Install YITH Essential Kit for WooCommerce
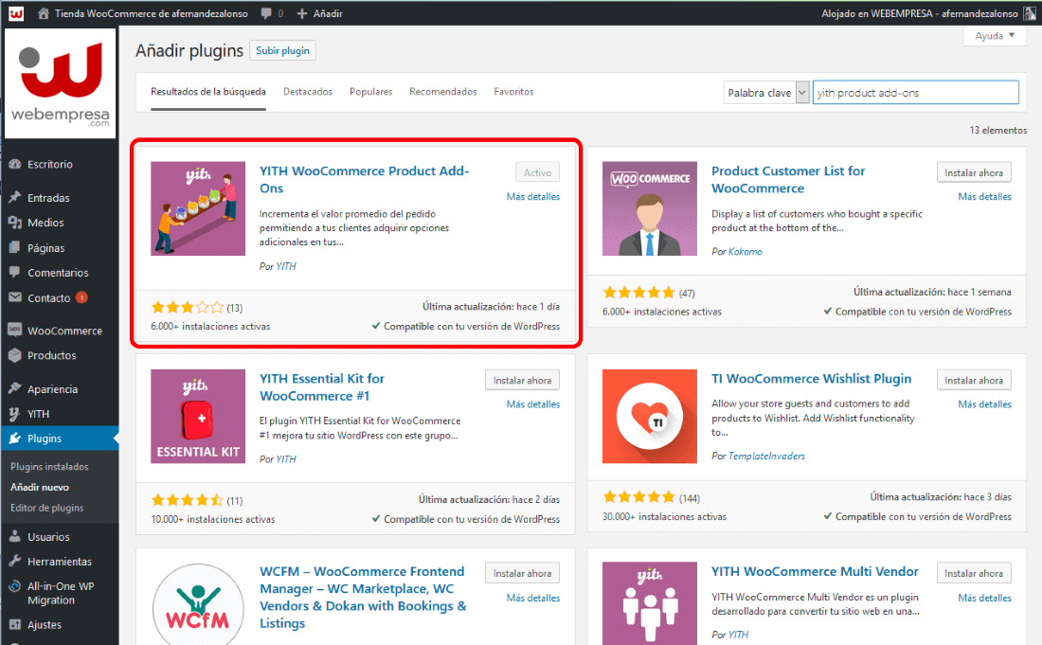The width and height of the screenshot is (1042, 645). 522,380
